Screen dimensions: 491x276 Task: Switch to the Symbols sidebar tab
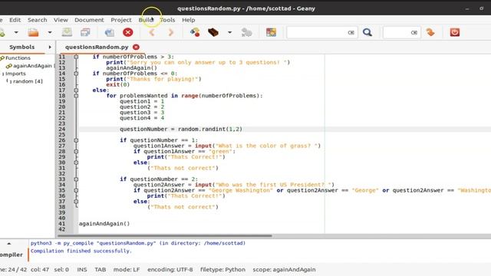click(22, 47)
